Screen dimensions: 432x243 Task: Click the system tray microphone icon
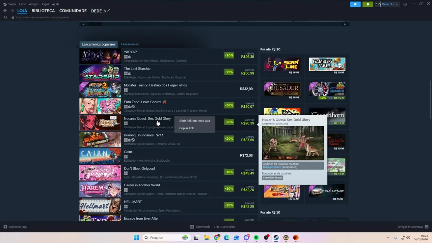tap(395, 238)
